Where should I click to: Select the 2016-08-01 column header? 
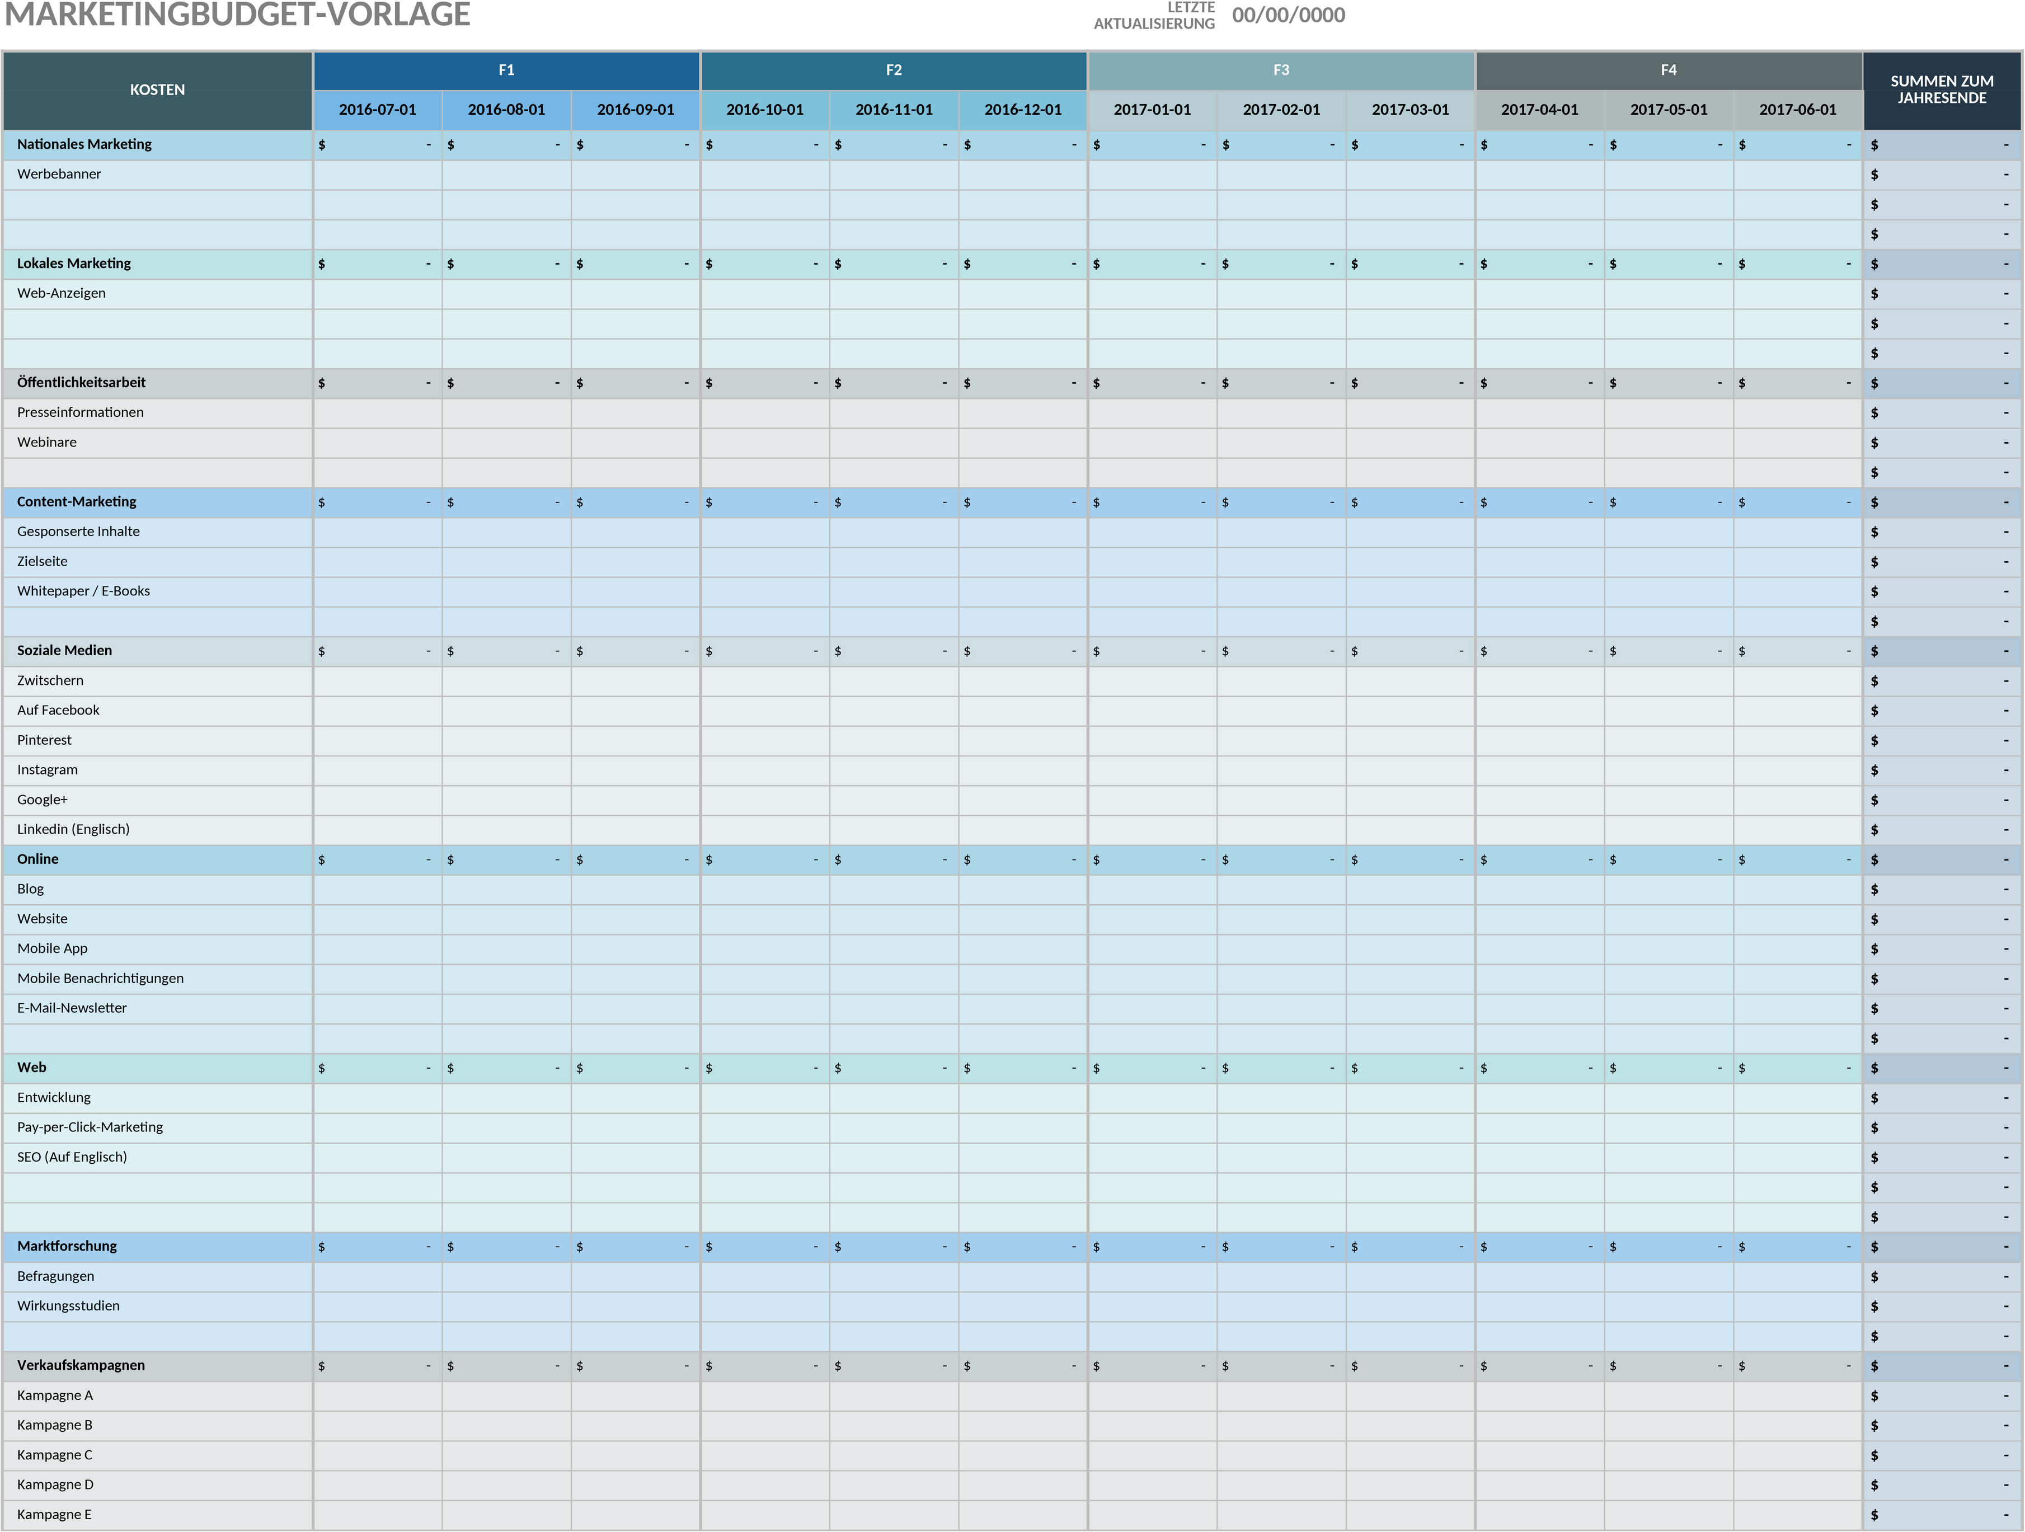click(x=506, y=110)
